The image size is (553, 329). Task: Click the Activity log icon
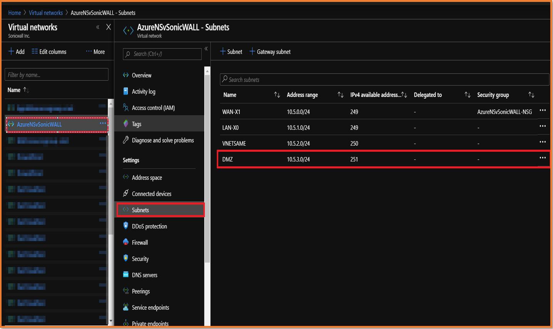click(x=126, y=91)
